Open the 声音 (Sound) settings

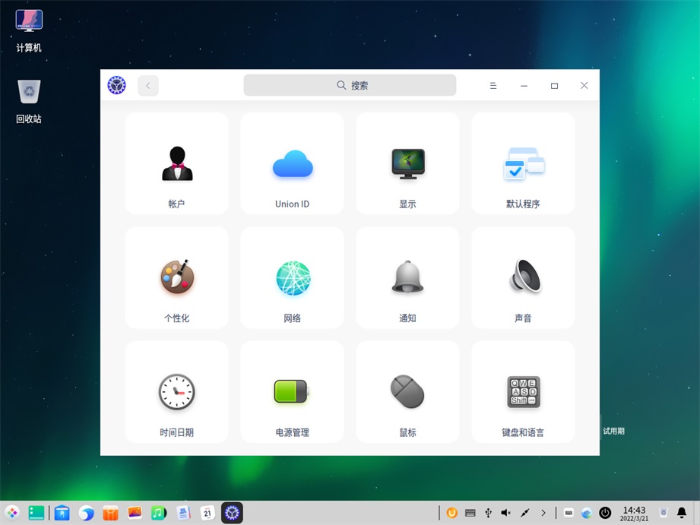coord(524,278)
